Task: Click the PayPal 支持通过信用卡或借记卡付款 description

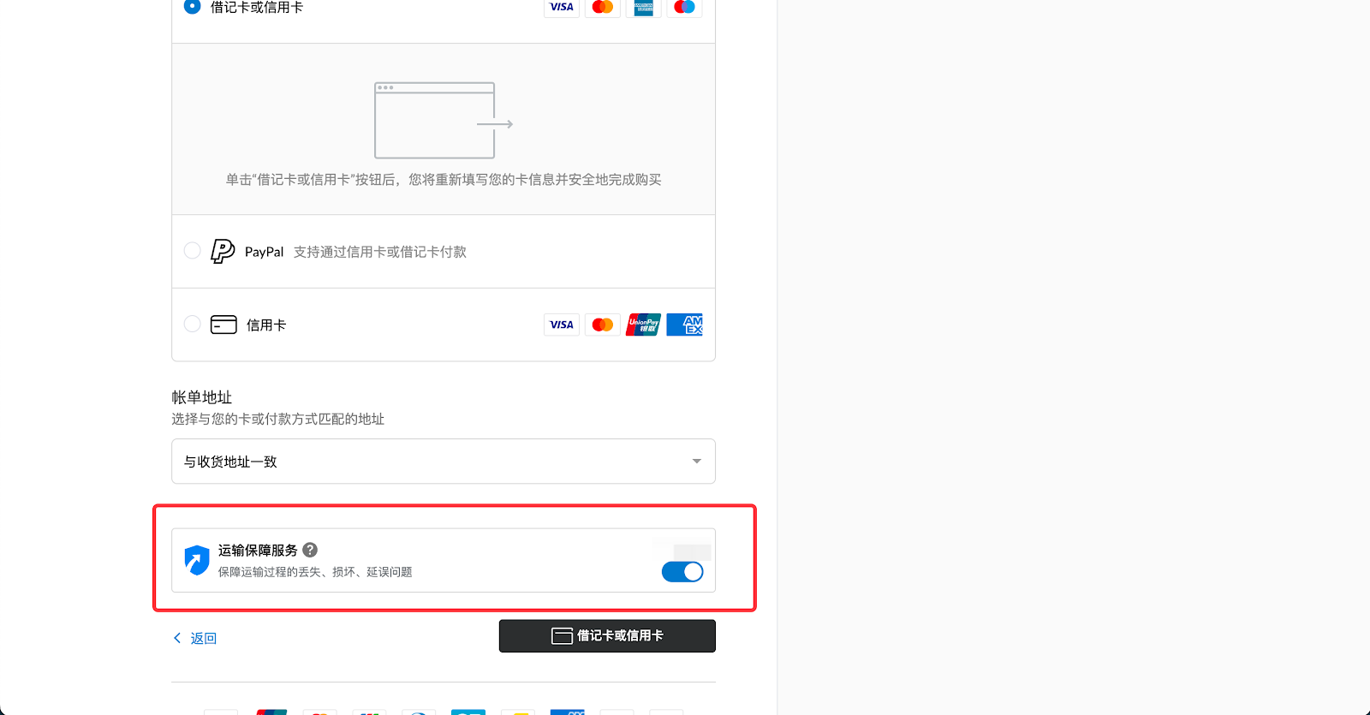Action: click(x=380, y=252)
